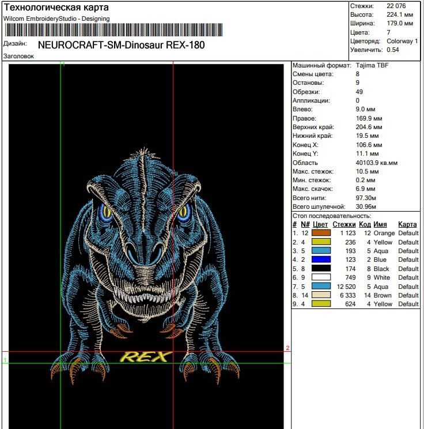Click the 'Технологическая карта' title
Viewport: 424px width, 429px height.
click(x=56, y=7)
